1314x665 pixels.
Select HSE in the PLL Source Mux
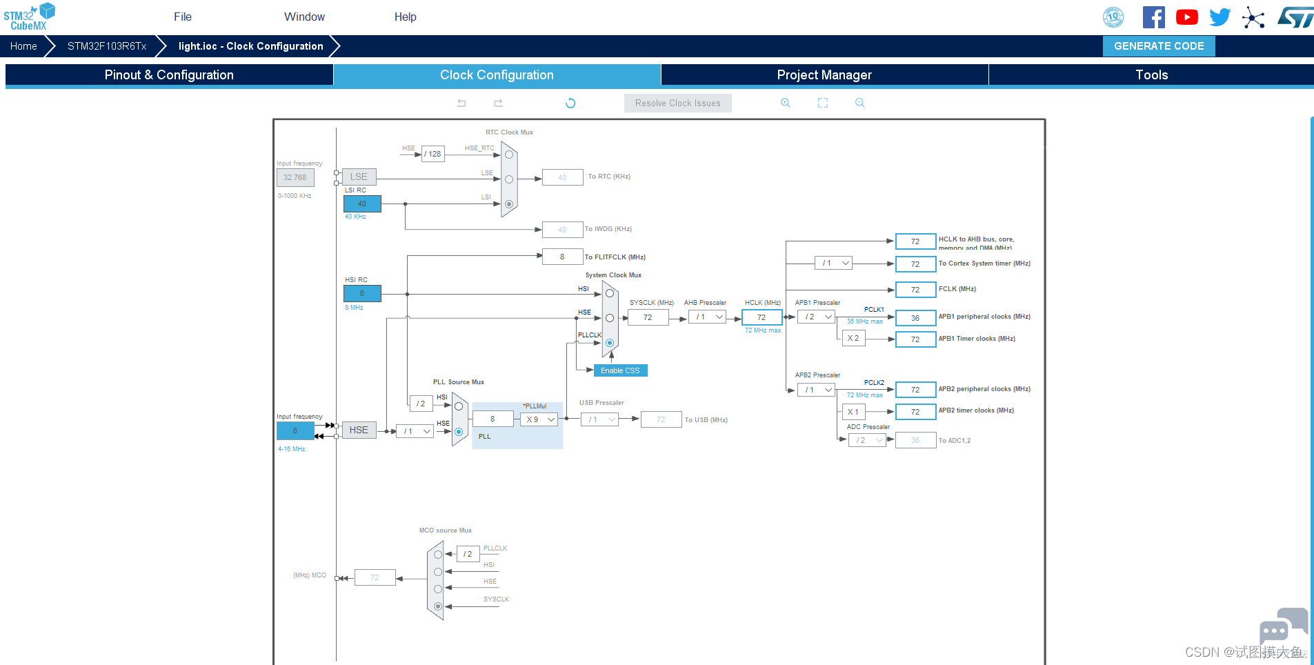click(x=459, y=432)
